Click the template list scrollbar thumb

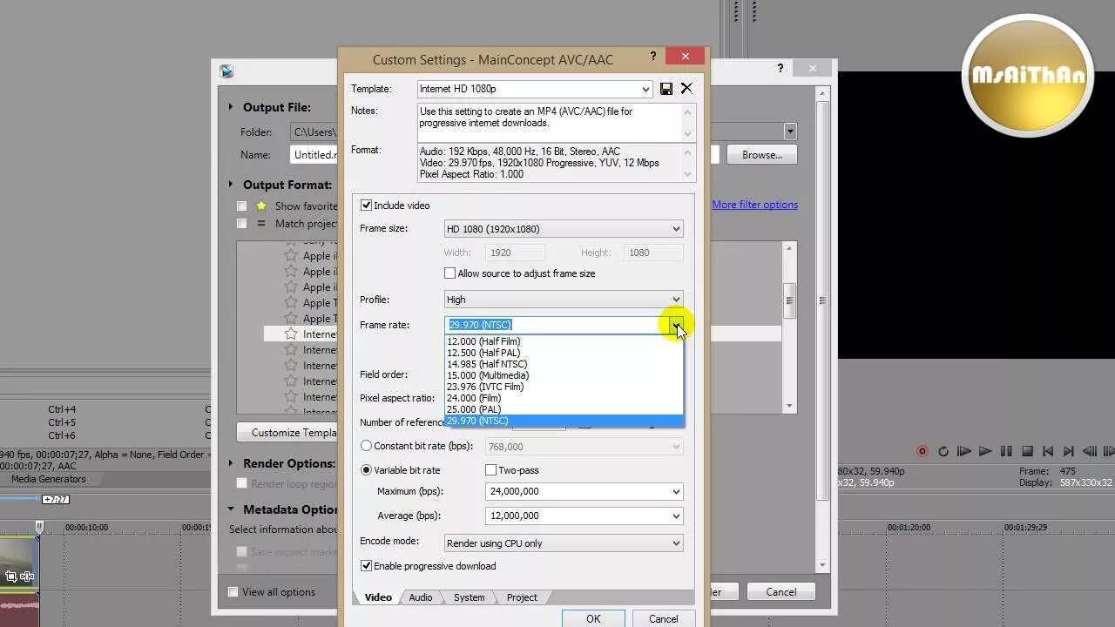coord(789,300)
